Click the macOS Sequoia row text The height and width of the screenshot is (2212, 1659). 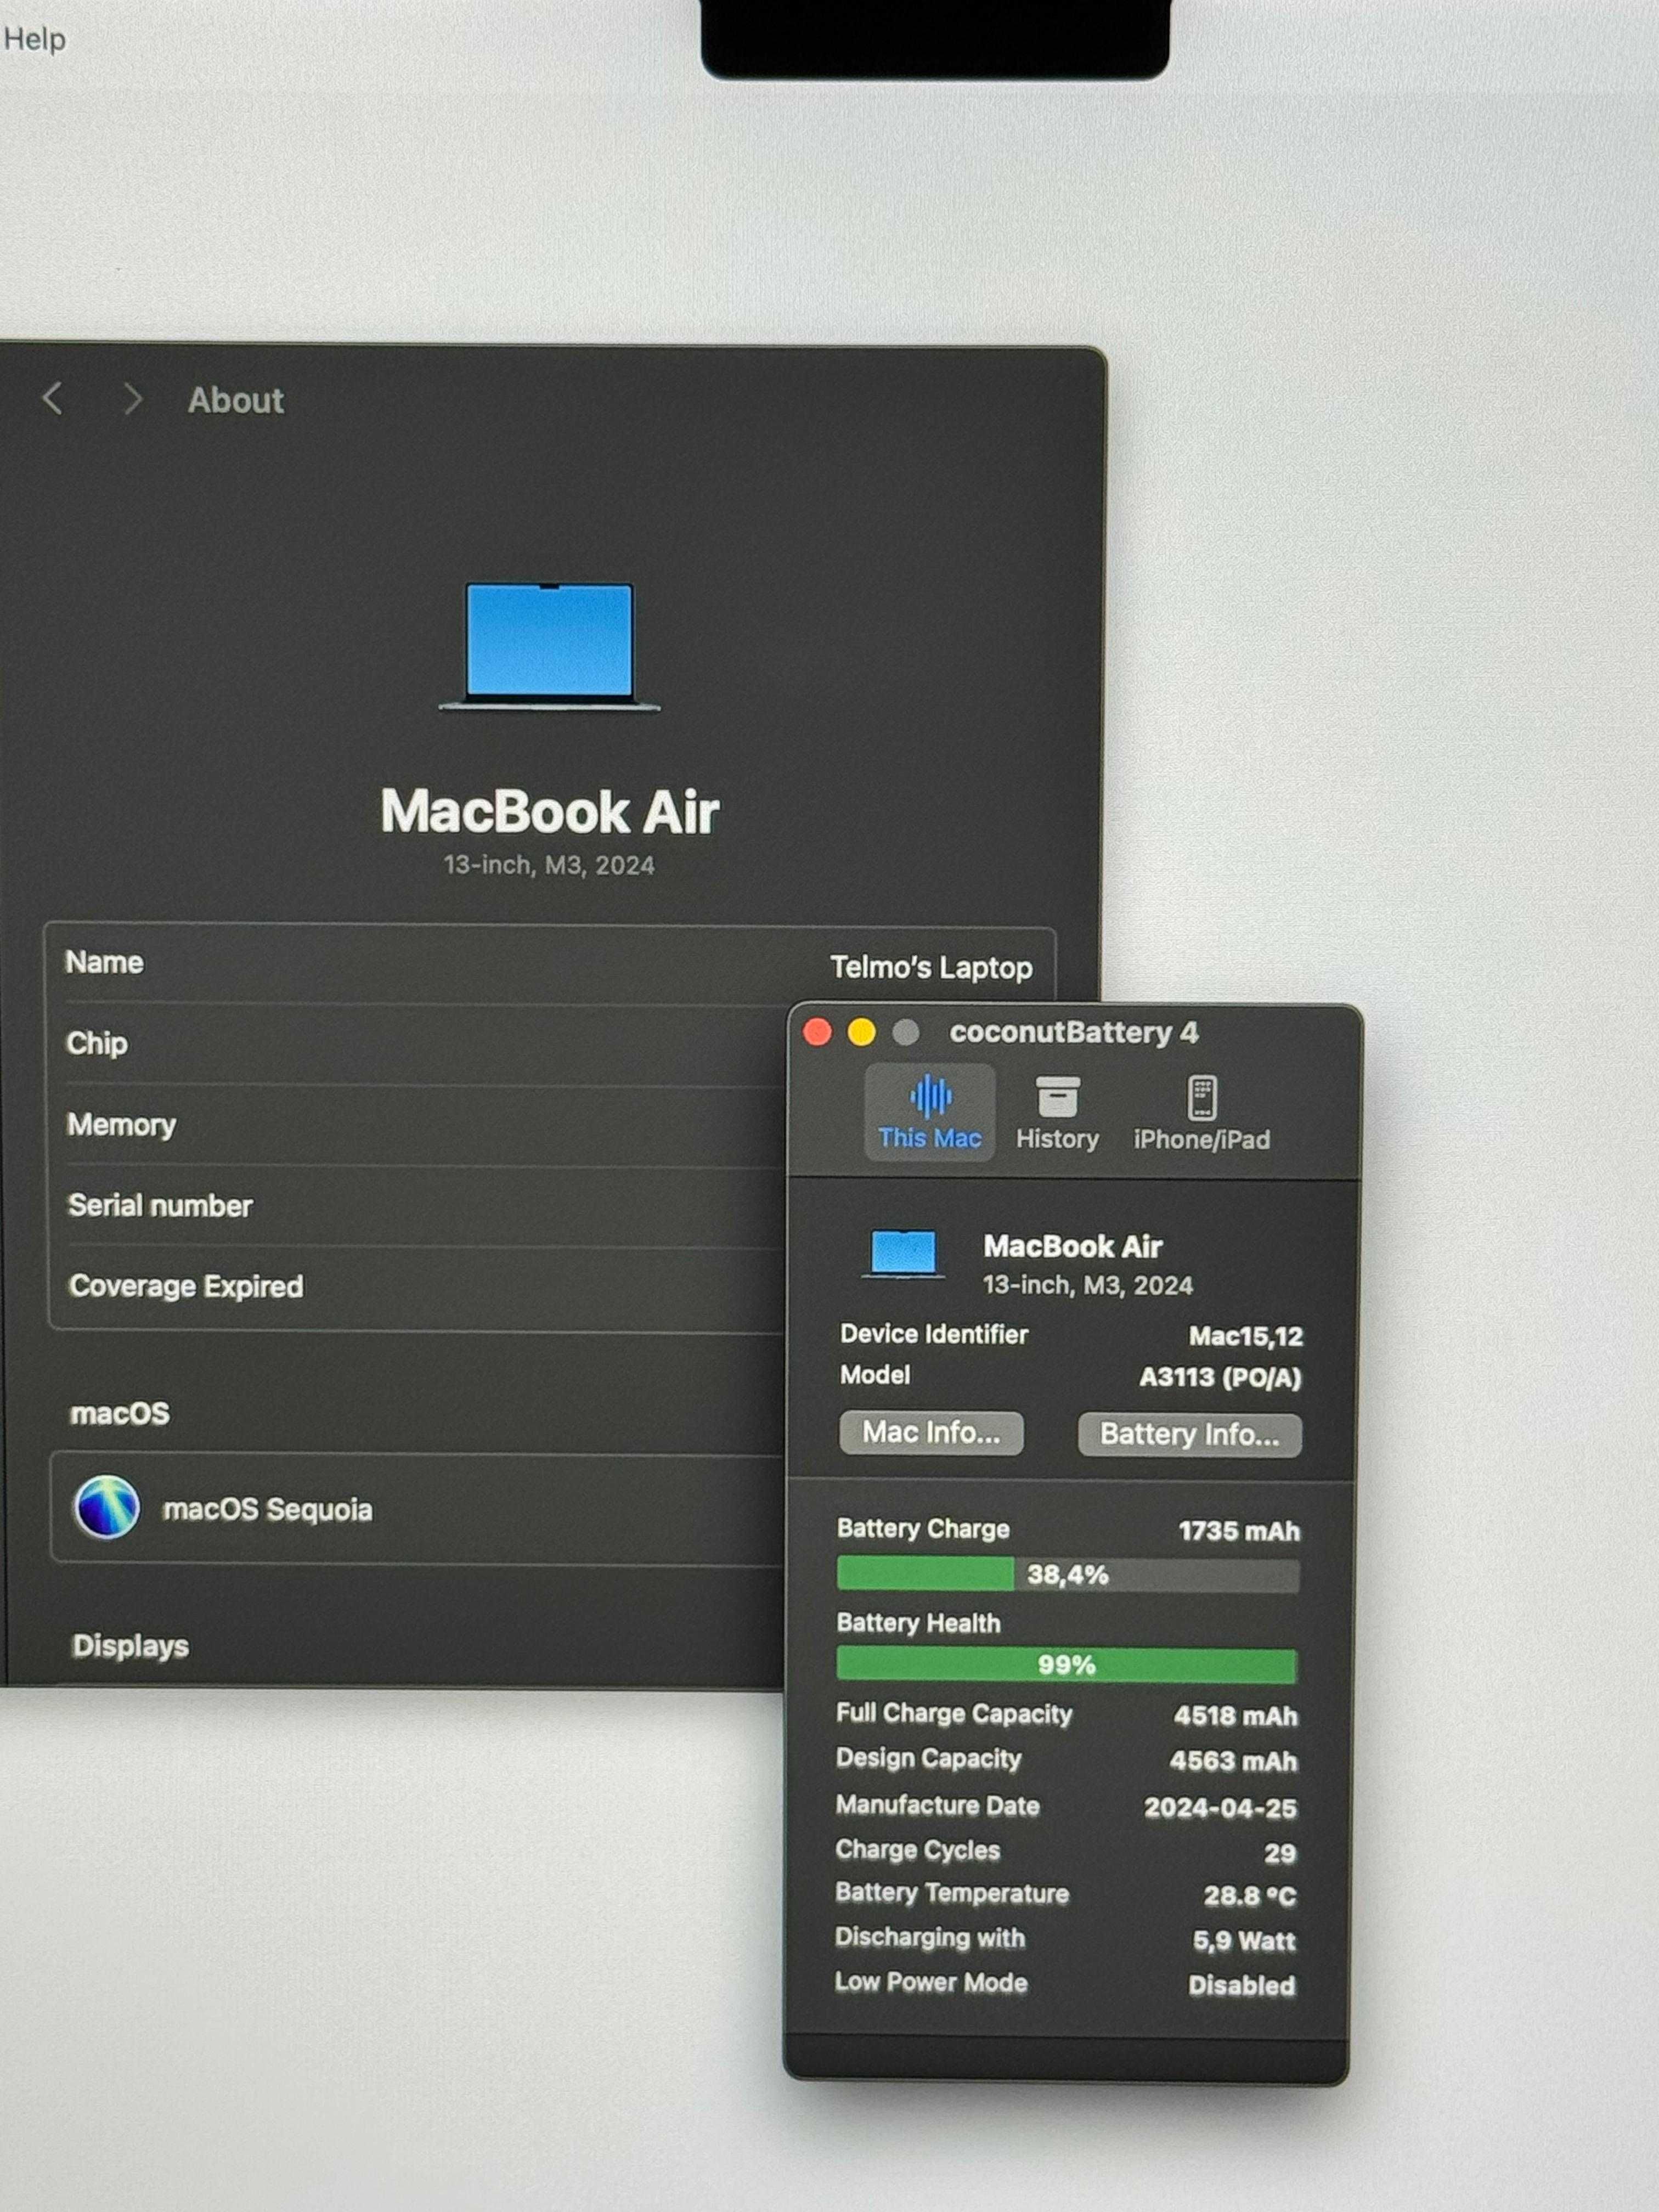coord(267,1509)
